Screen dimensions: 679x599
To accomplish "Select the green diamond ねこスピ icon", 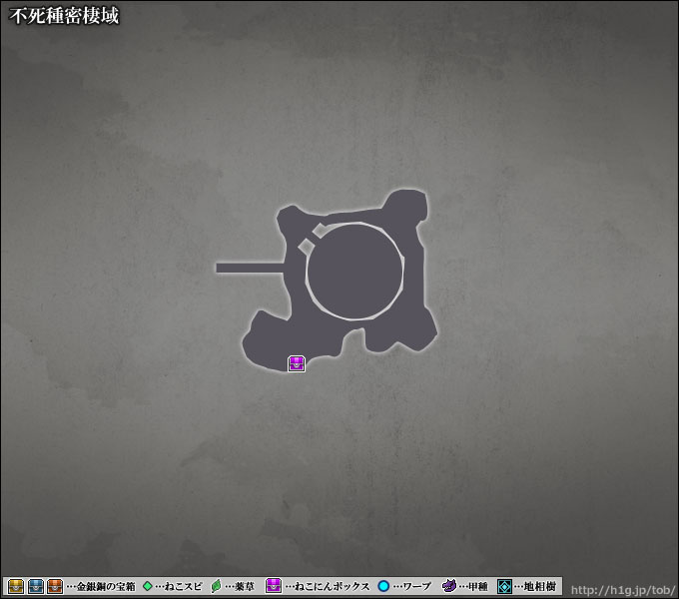I will 148,586.
